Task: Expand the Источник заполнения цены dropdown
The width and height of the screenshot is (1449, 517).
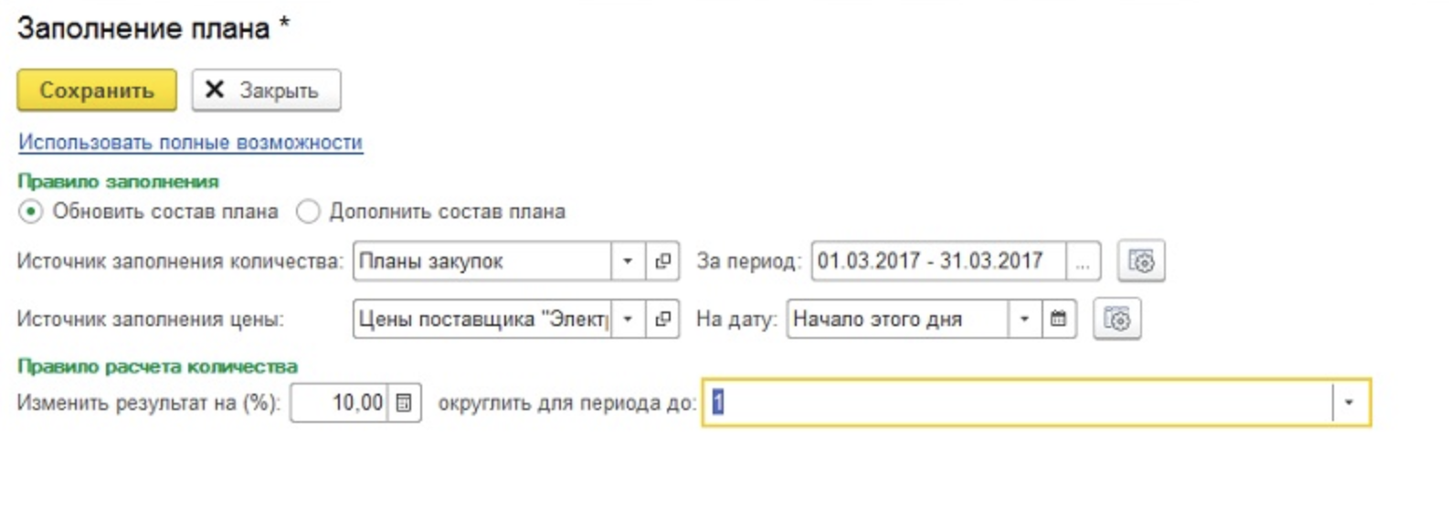Action: tap(628, 319)
